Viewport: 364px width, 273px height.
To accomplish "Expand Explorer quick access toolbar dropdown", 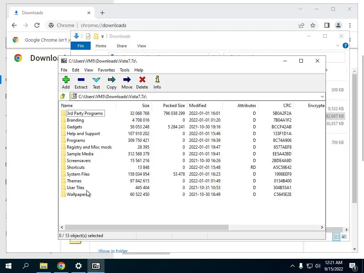I will point(102,37).
